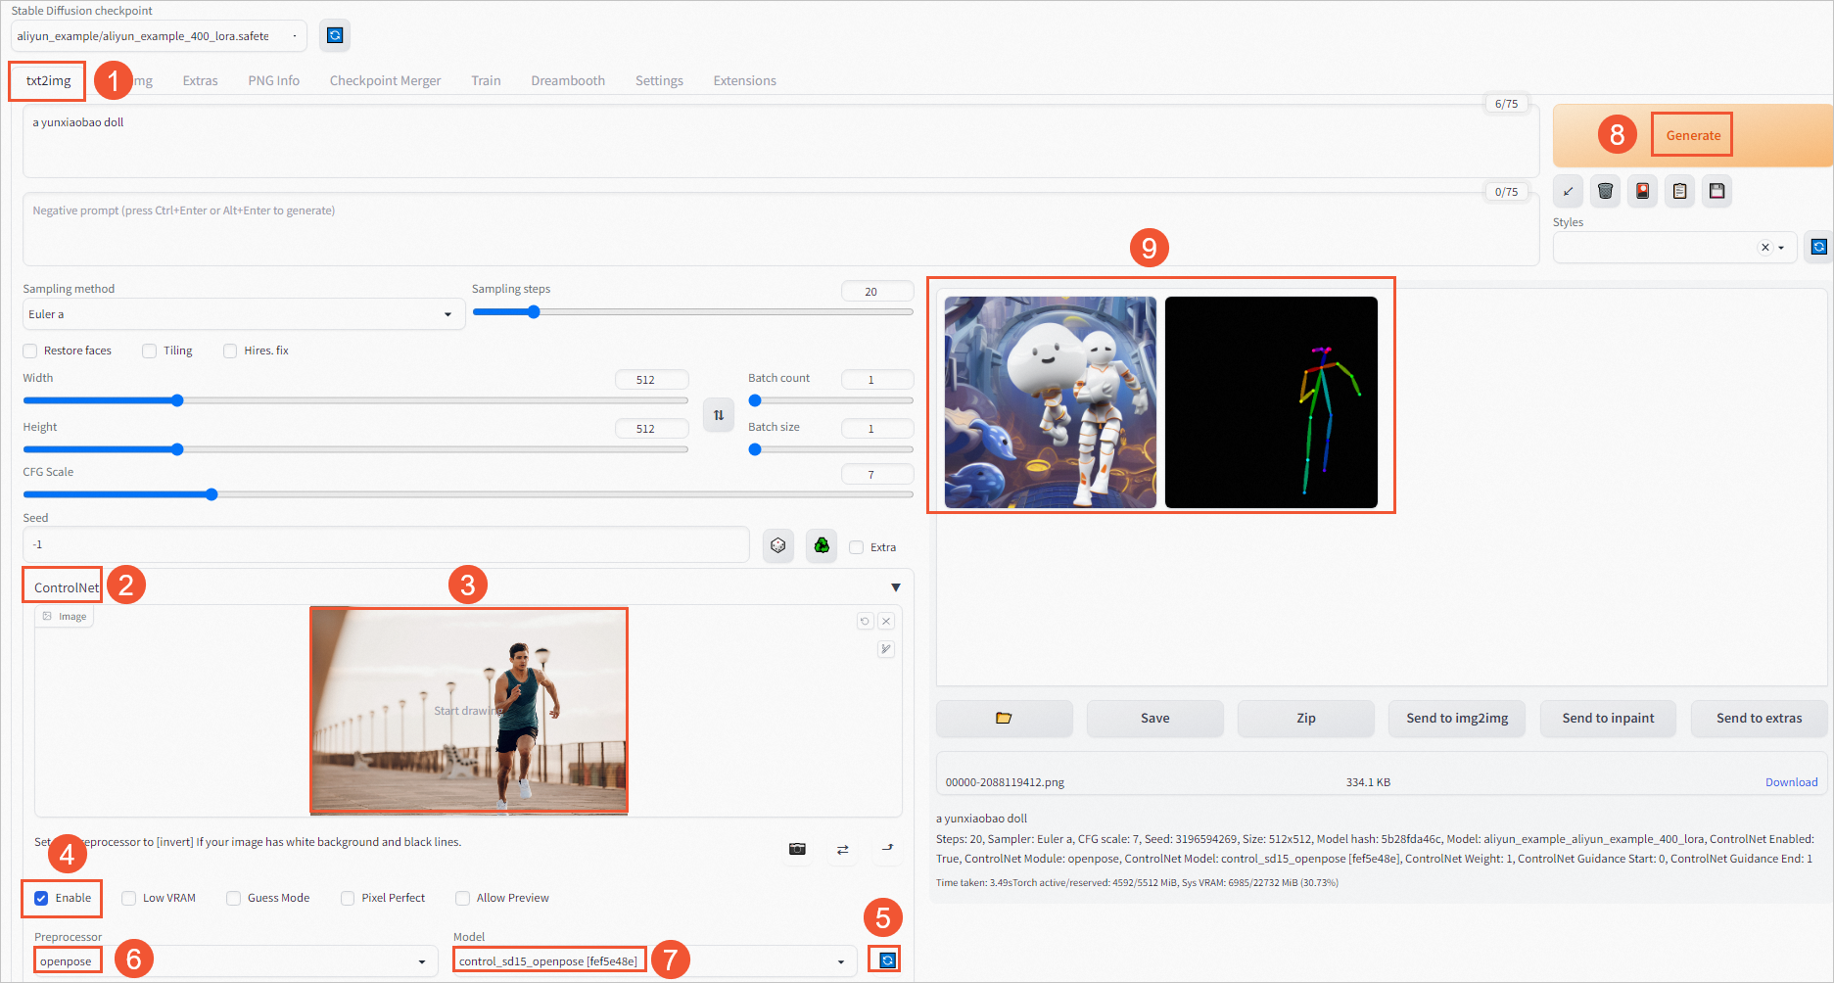The image size is (1834, 983).
Task: Click the recycle icon to reuse seed
Action: pos(822,545)
